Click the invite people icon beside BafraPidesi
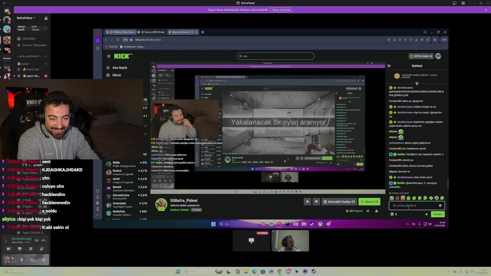 46,18
